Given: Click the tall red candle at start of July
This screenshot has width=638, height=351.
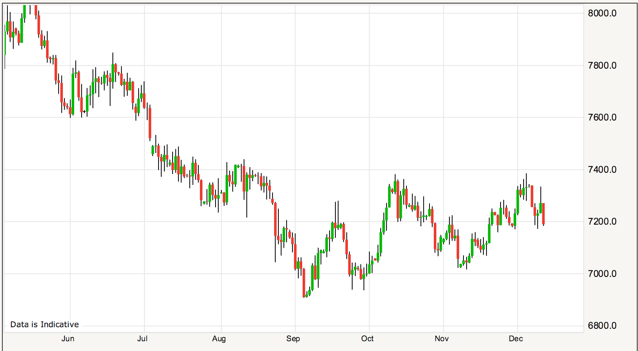Looking at the screenshot, I should [150, 123].
